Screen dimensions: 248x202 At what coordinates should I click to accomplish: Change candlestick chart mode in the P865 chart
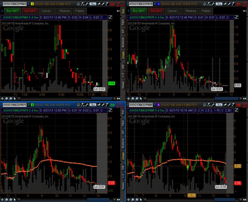(x=99, y=4)
